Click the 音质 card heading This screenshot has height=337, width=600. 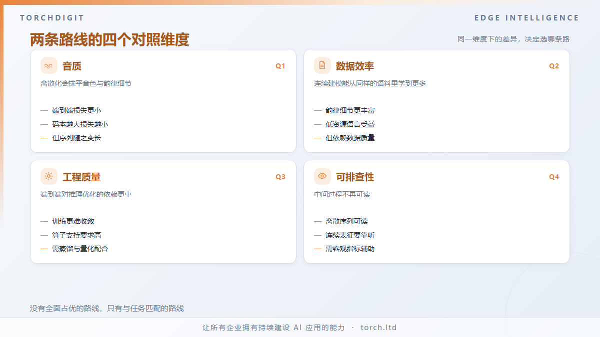[x=72, y=66]
